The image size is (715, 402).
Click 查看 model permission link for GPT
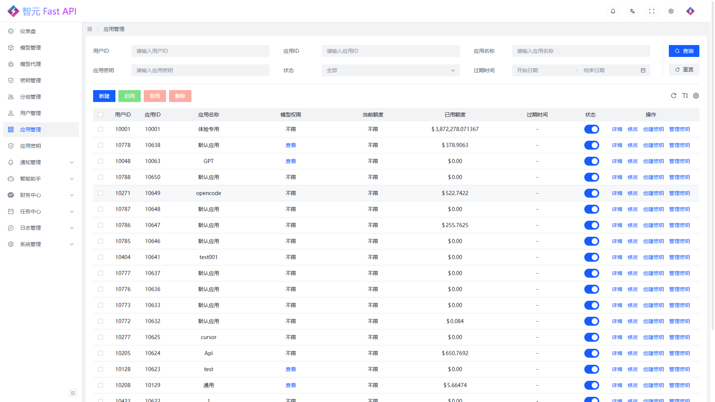290,161
